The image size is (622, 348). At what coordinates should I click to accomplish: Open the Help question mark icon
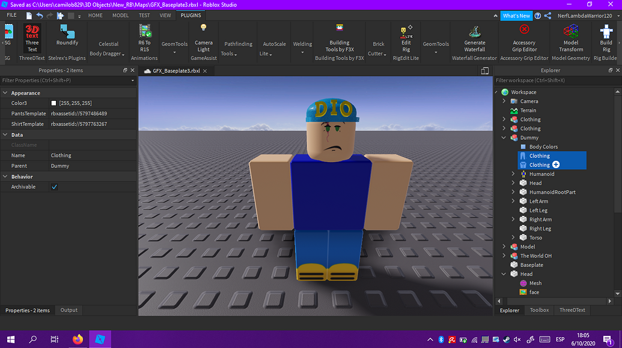(537, 16)
